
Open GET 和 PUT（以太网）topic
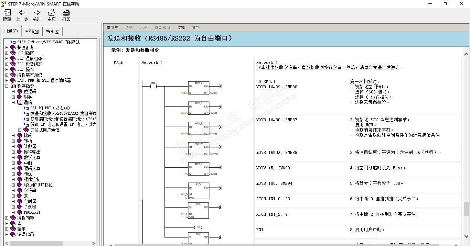point(50,108)
